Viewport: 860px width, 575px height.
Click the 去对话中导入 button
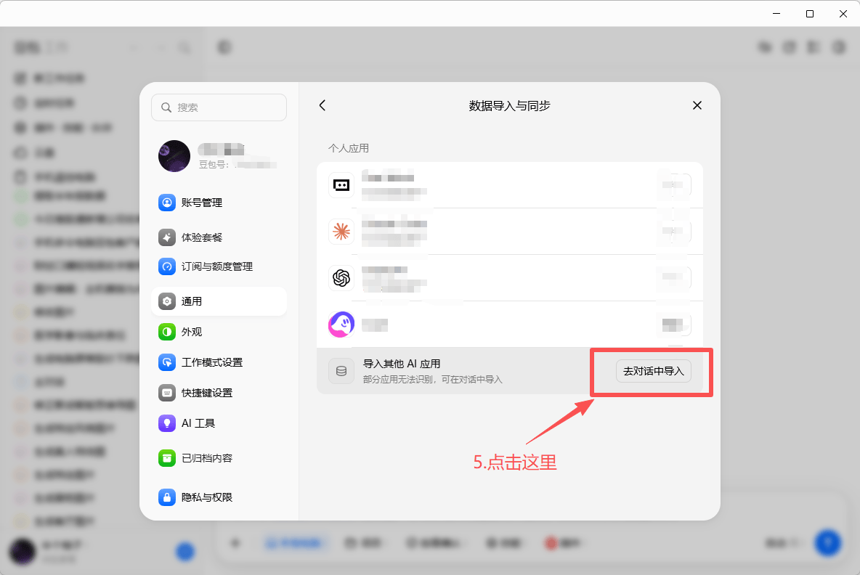[653, 371]
